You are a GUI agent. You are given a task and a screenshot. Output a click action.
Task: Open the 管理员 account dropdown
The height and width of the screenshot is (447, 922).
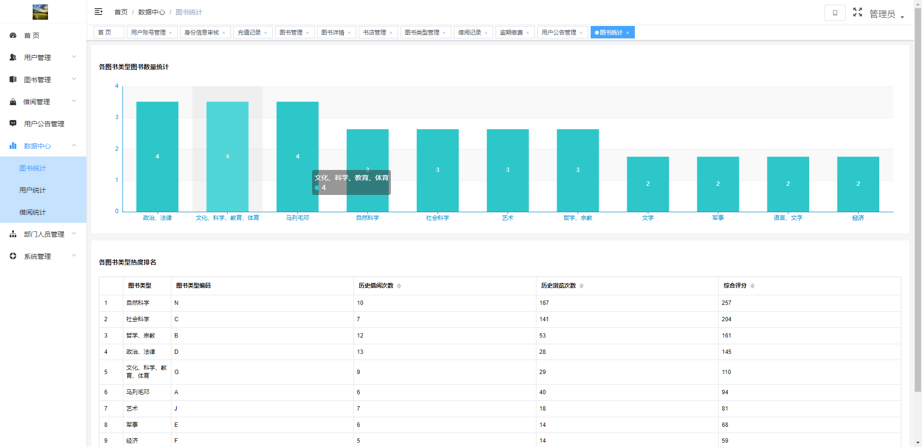[886, 14]
